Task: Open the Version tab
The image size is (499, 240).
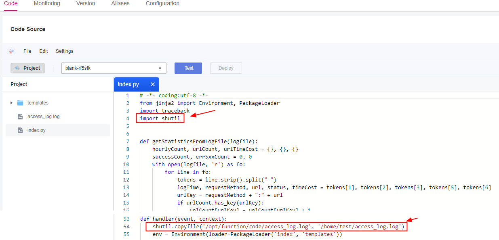Action: [x=86, y=4]
